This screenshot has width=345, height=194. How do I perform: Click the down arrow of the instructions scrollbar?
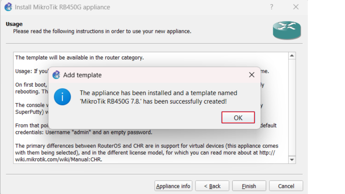coord(292,160)
